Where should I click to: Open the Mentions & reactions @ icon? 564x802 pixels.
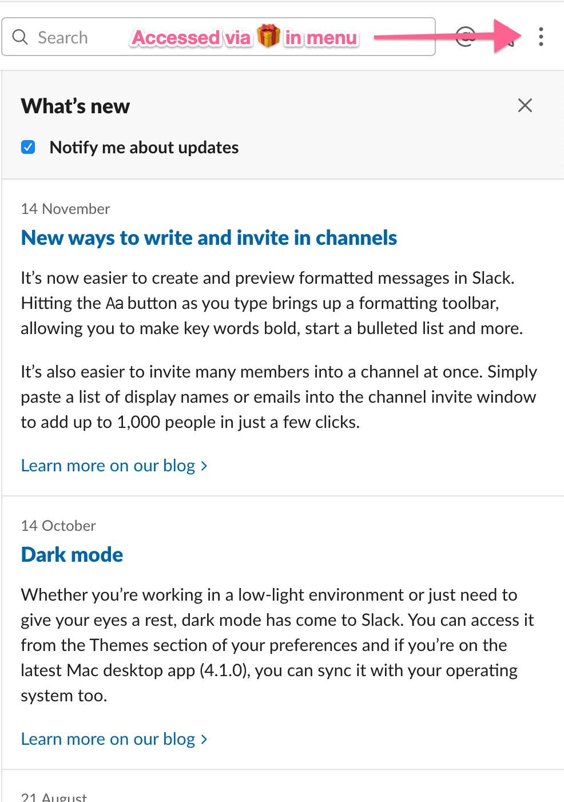[x=464, y=37]
